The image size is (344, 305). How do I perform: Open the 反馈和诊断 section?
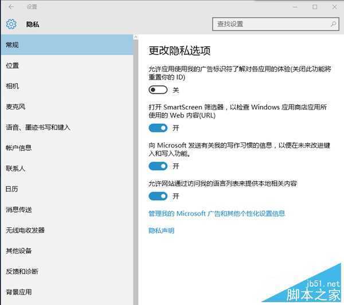67,271
